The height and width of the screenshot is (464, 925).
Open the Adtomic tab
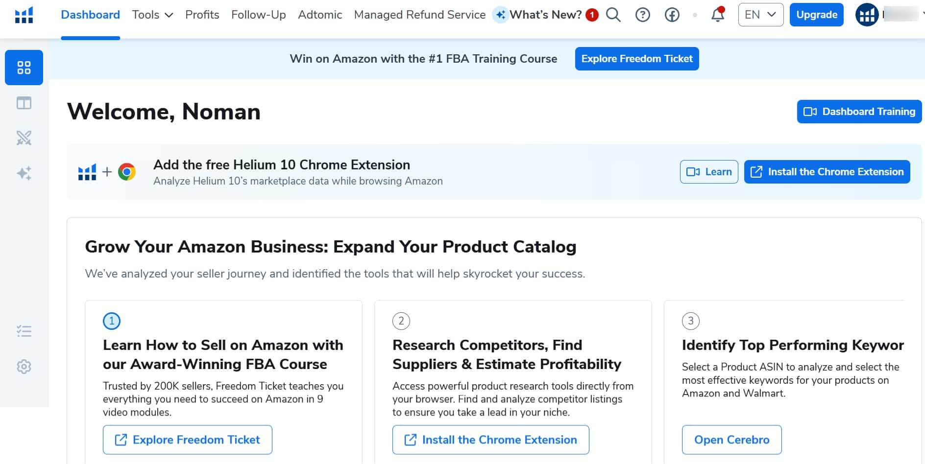pos(320,15)
